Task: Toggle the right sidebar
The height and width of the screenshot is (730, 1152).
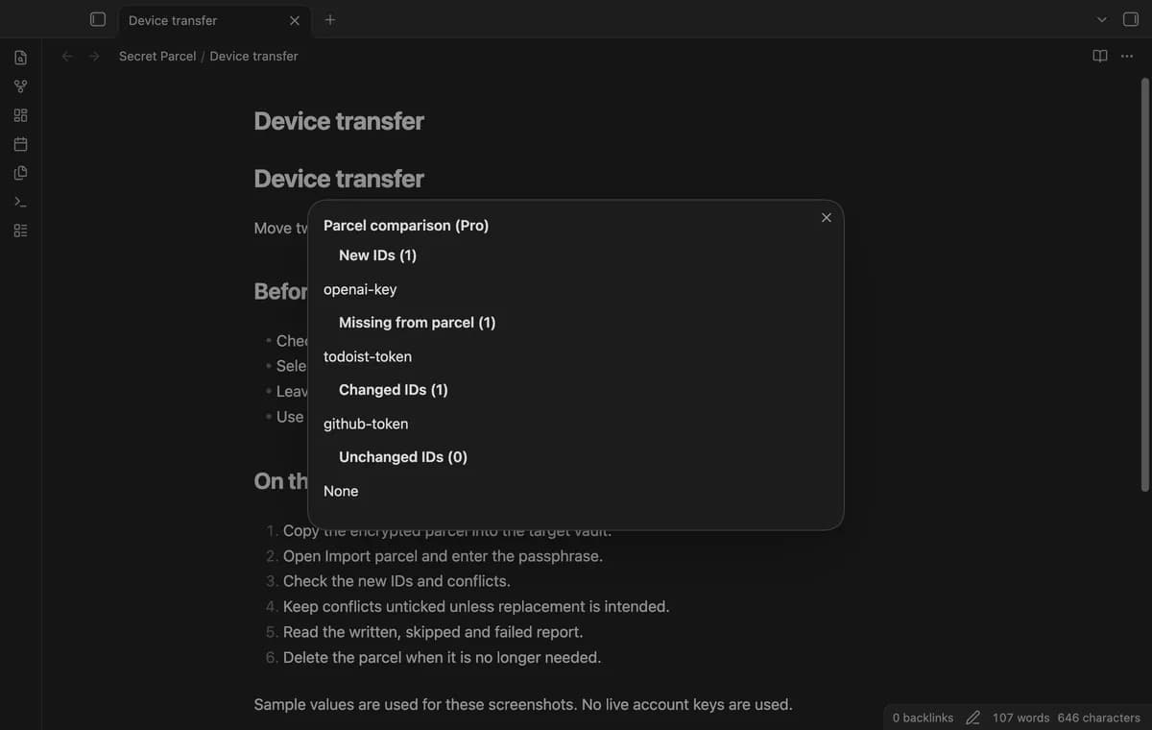Action: click(1131, 19)
